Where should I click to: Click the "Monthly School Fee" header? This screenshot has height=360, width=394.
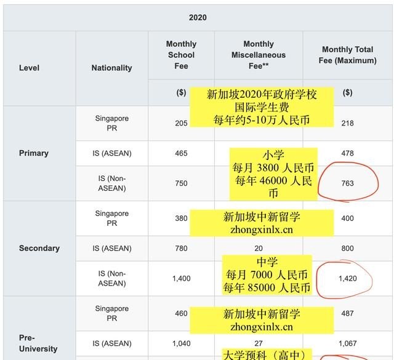[x=181, y=55]
